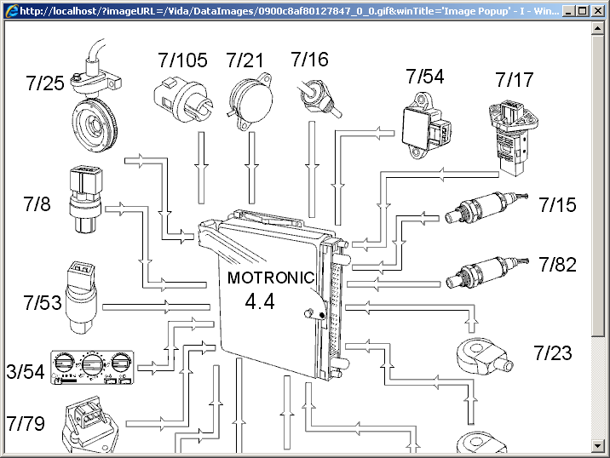Image resolution: width=610 pixels, height=458 pixels.
Task: Click the partially visible knock sensor at bottom right
Action: point(481,444)
